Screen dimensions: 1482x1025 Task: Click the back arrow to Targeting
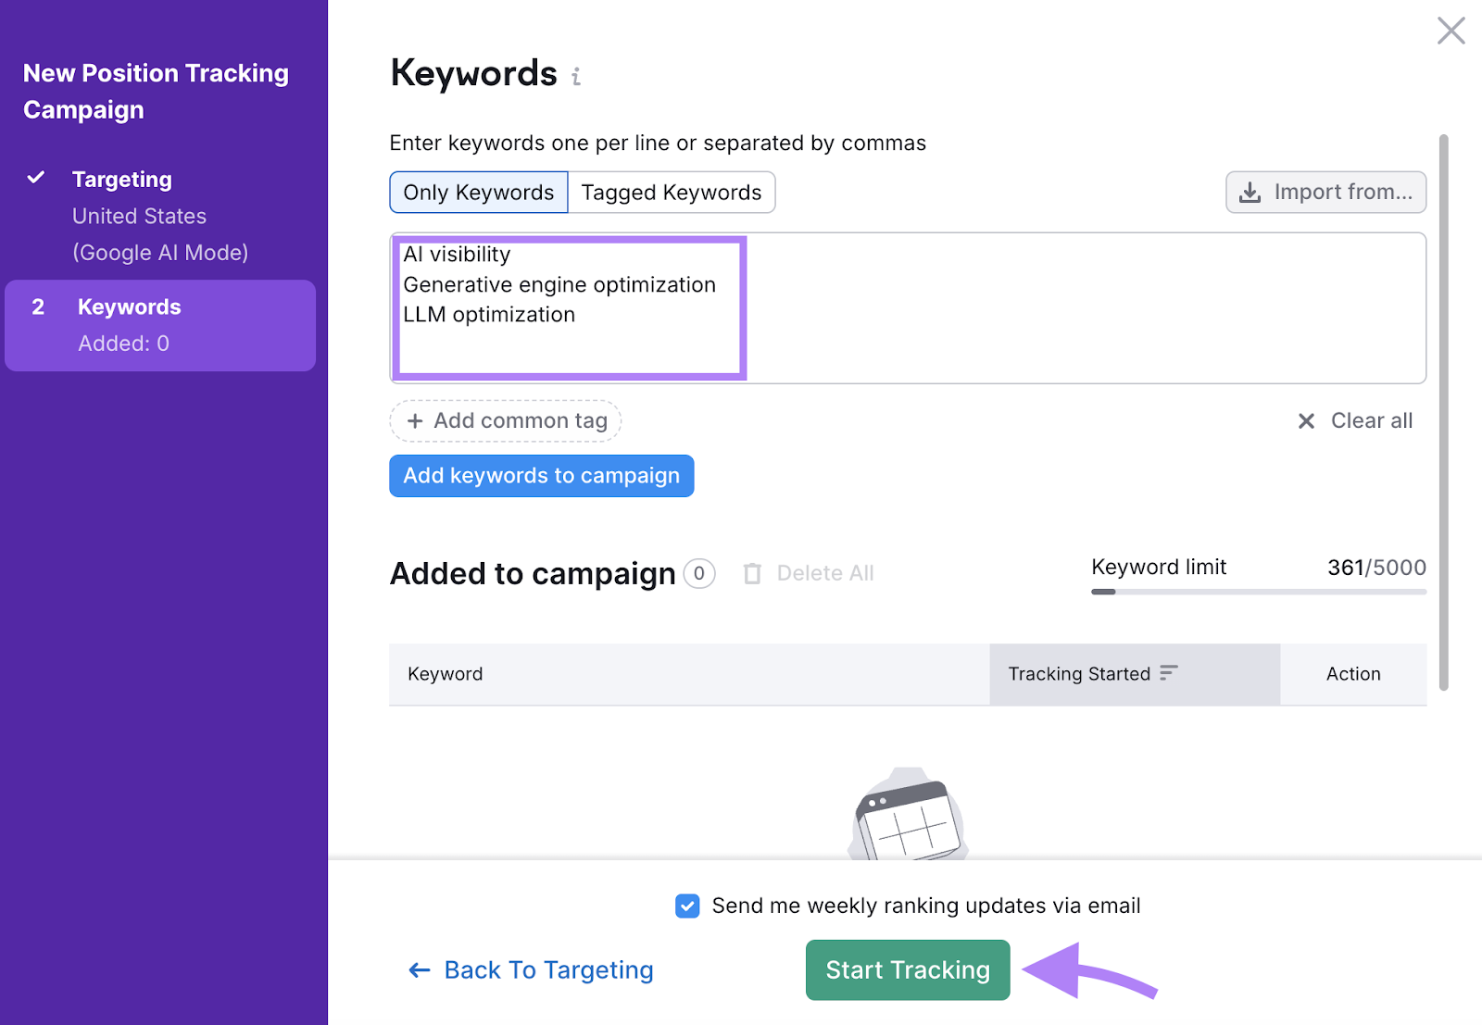coord(420,970)
